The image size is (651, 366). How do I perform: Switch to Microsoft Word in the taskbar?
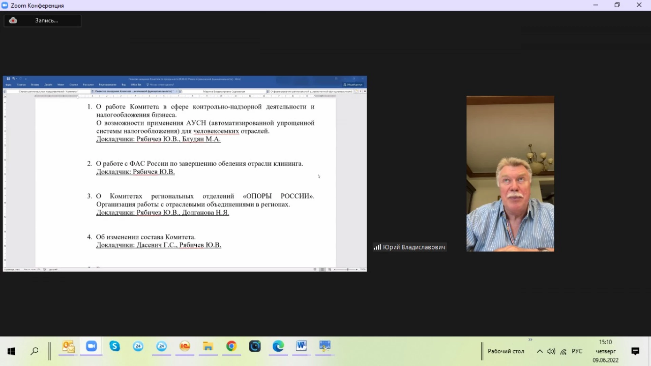(301, 346)
